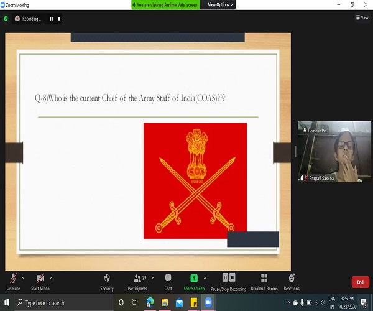Open Sticky Notes from the taskbar
The height and width of the screenshot is (311, 373).
pos(194,302)
